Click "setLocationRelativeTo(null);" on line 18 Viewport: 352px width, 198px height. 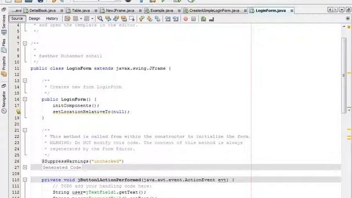(91, 112)
